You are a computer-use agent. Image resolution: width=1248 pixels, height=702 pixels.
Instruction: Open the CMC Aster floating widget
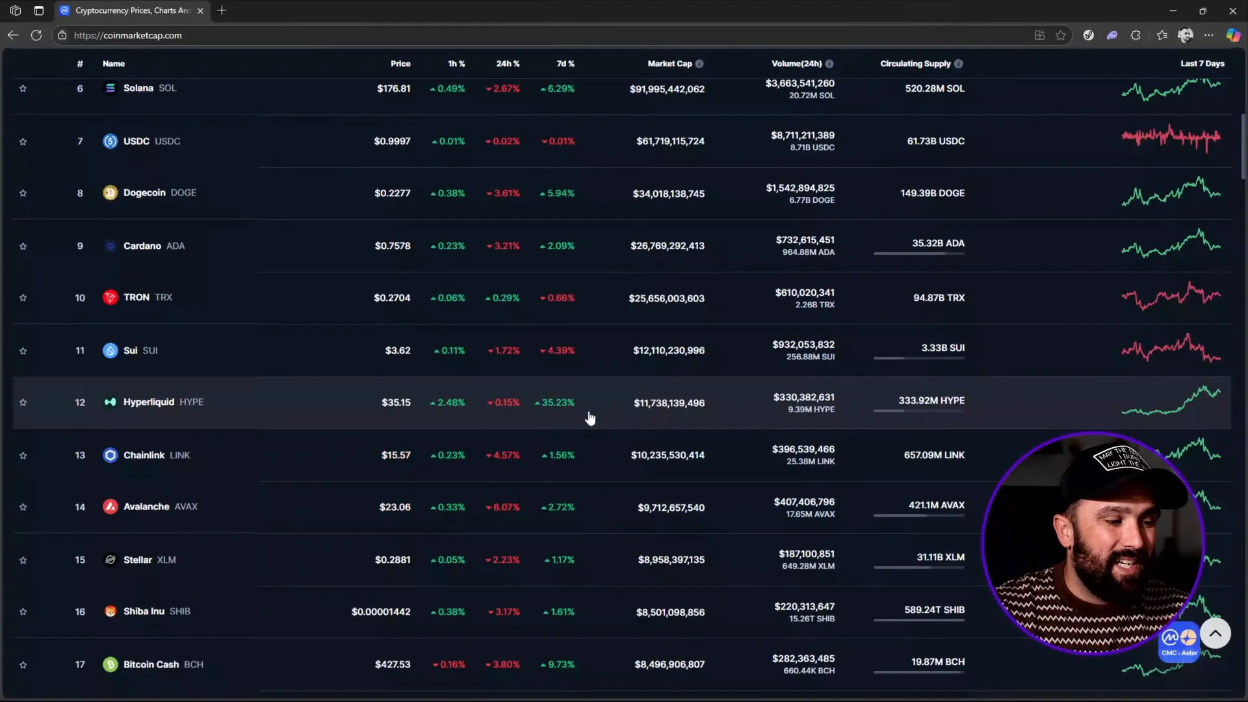pyautogui.click(x=1179, y=643)
